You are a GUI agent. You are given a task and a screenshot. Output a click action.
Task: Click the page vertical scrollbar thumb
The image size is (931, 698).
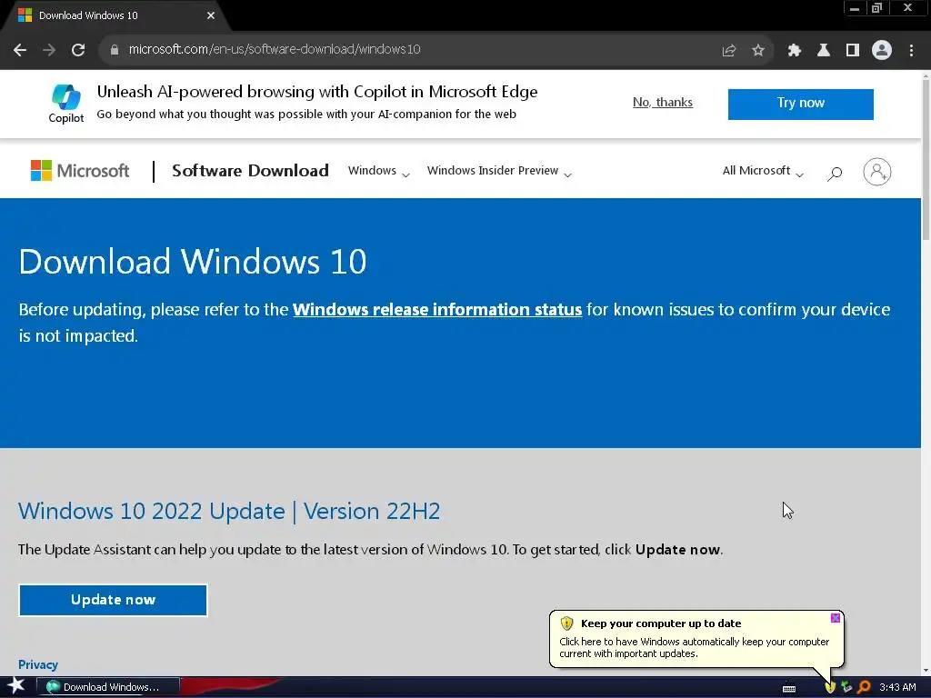coord(926,160)
